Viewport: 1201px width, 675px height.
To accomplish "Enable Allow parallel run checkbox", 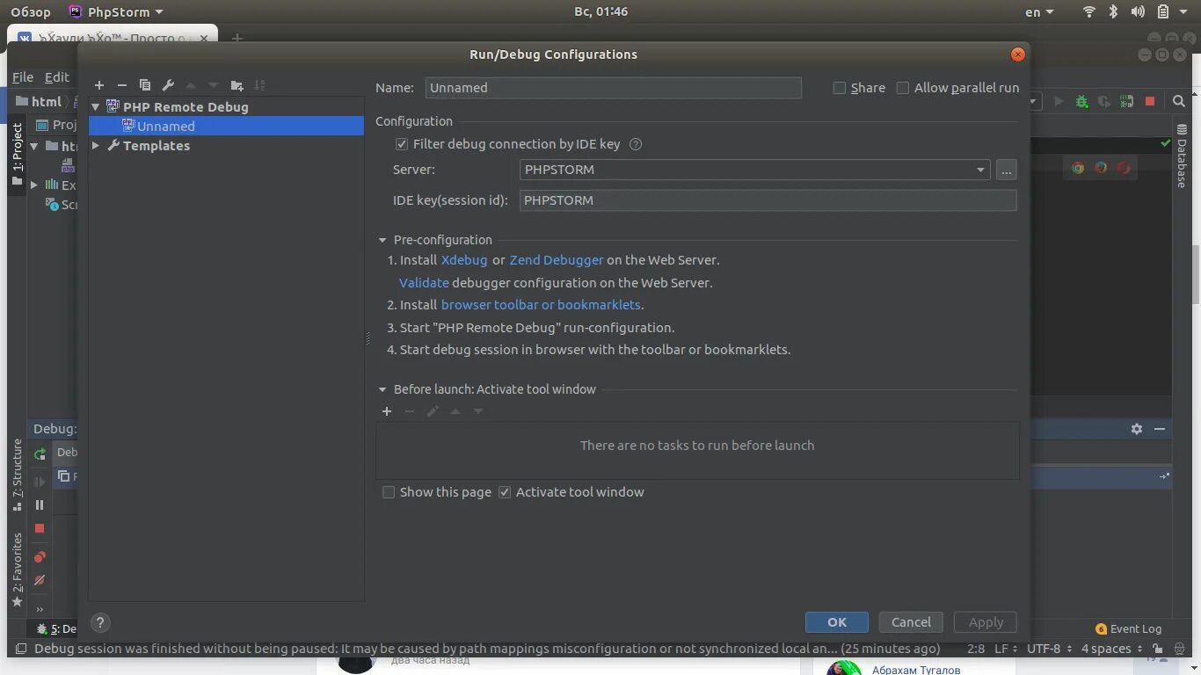I will 903,88.
